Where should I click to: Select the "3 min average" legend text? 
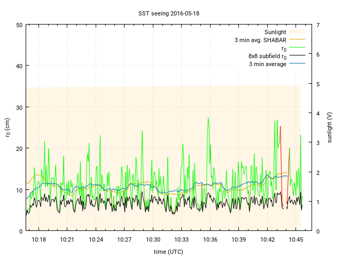tap(267, 64)
